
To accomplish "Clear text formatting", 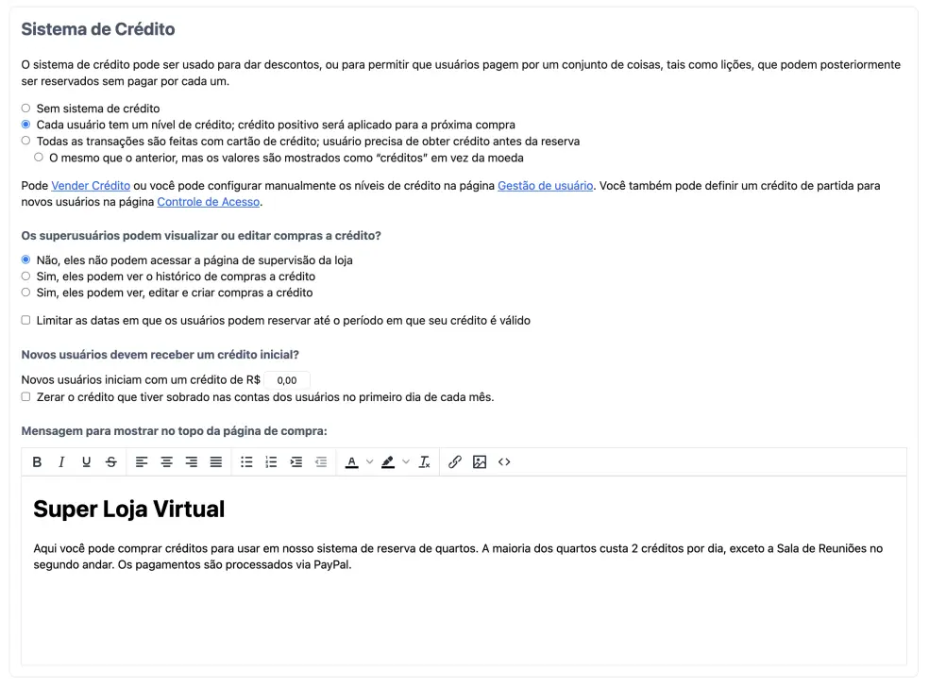I will pos(424,462).
